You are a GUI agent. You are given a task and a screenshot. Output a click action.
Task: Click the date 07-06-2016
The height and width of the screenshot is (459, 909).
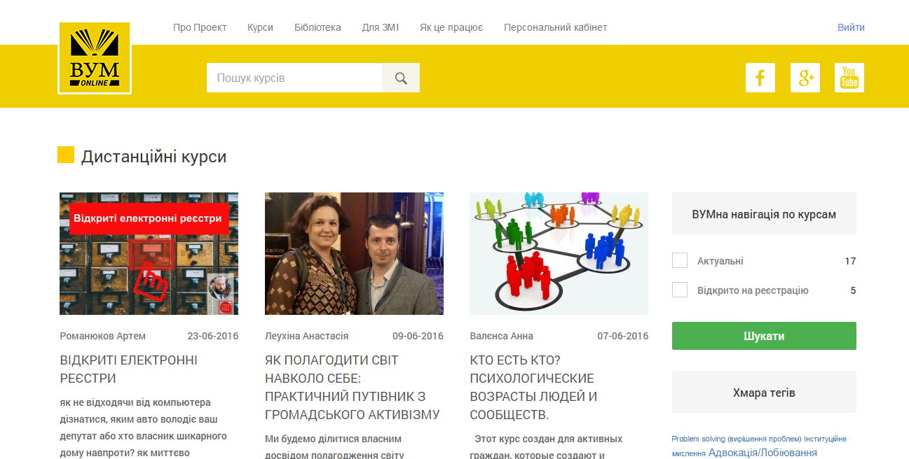623,336
